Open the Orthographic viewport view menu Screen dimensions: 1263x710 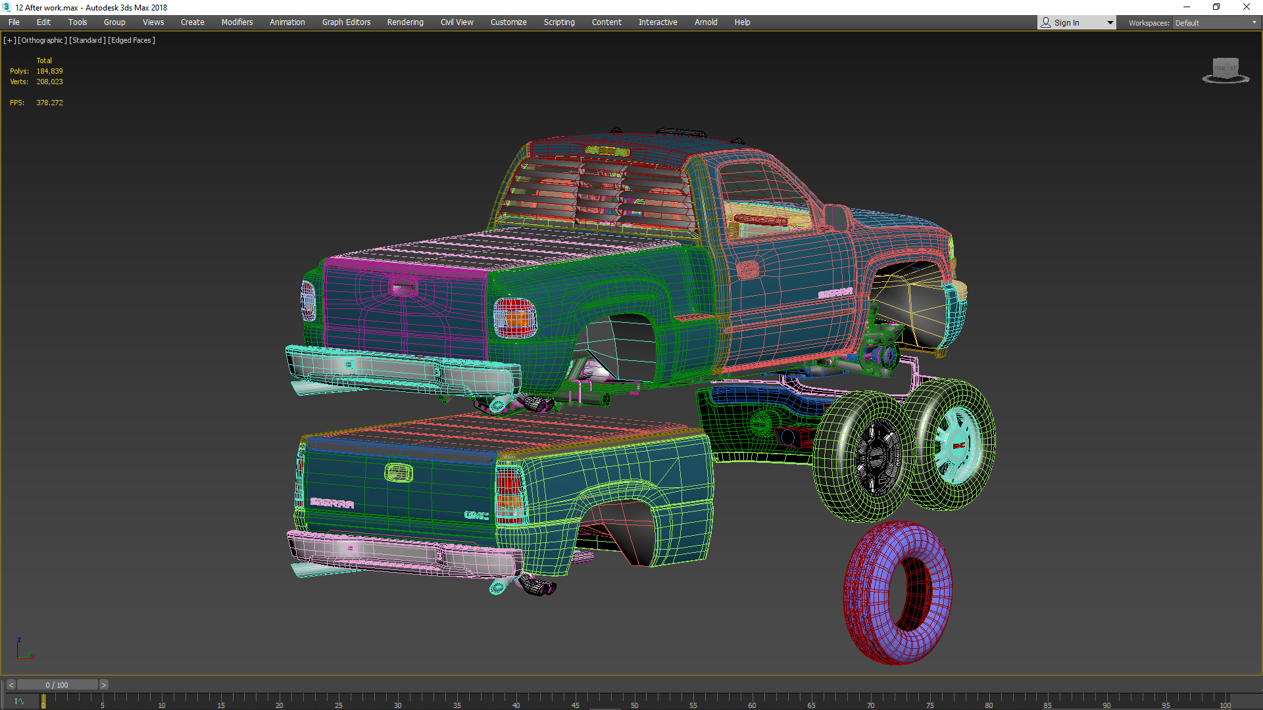pos(42,40)
